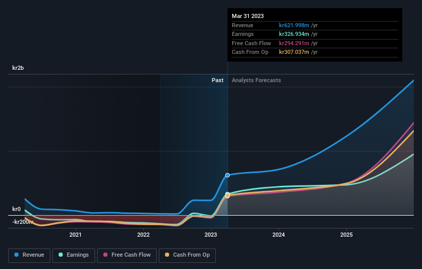Click the Analysts Forecasts label
The height and width of the screenshot is (269, 422).
[x=256, y=80]
